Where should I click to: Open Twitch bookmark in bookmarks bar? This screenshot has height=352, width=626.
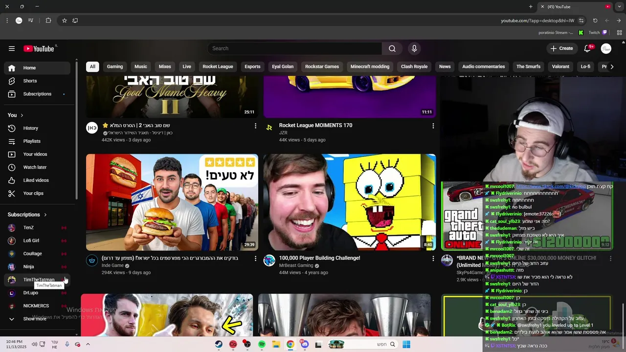click(598, 33)
